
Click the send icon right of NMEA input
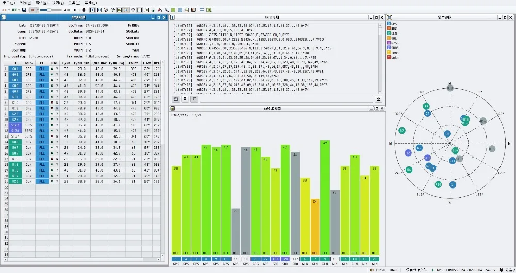[378, 99]
